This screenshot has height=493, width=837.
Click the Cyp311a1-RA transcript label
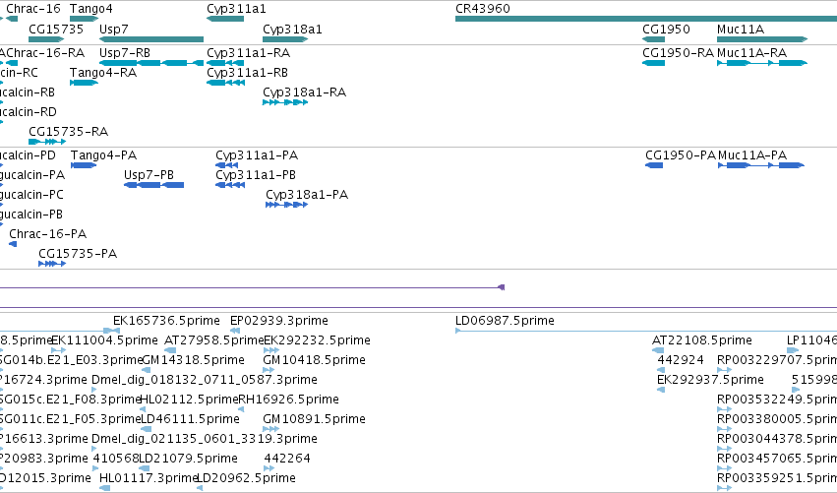[x=248, y=53]
